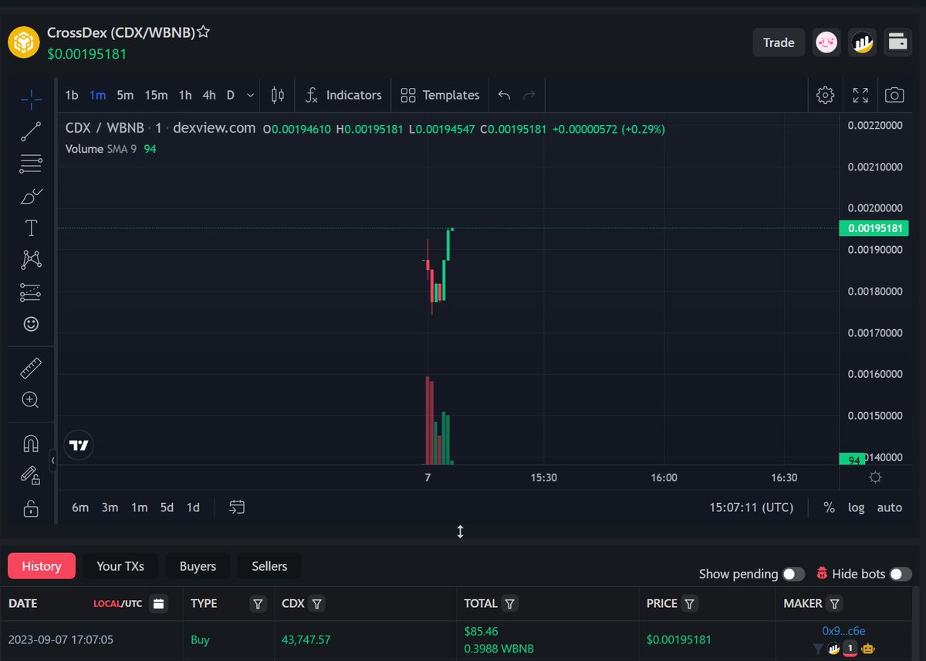Switch to the Buyers tab
The image size is (926, 661).
point(198,565)
